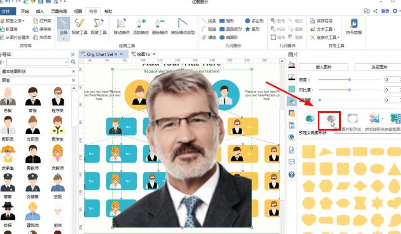This screenshot has width=401, height=234.
Task: Open the 符号数据 symbol data tool
Action: point(354,26)
